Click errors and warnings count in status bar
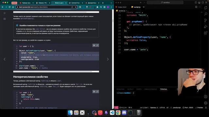The image size is (209, 117). [x=123, y=108]
